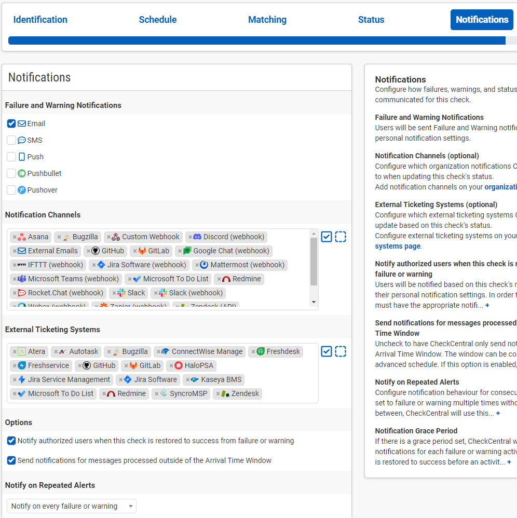The width and height of the screenshot is (517, 518).
Task: Select all Notification Channels icon
Action: [326, 237]
